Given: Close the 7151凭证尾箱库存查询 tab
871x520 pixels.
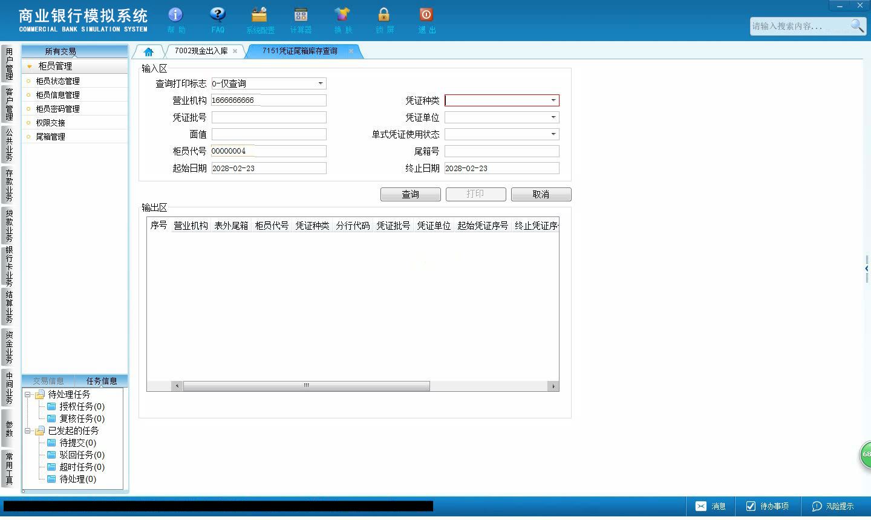Looking at the screenshot, I should pyautogui.click(x=351, y=51).
